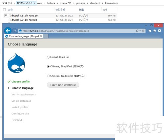164x140 pixels.
Task: Click the Set up database step
Action: point(21,101)
